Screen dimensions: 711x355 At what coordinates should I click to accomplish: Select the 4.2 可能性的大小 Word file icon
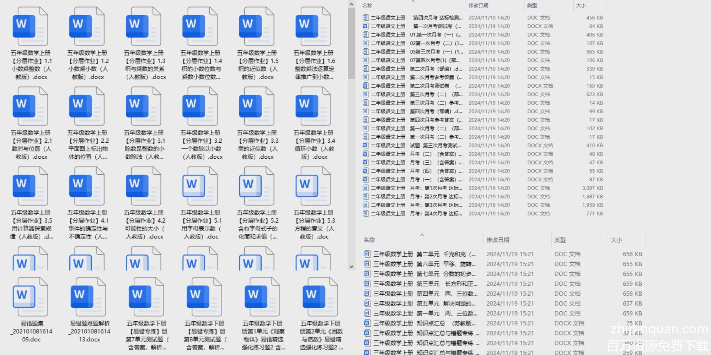click(x=143, y=186)
